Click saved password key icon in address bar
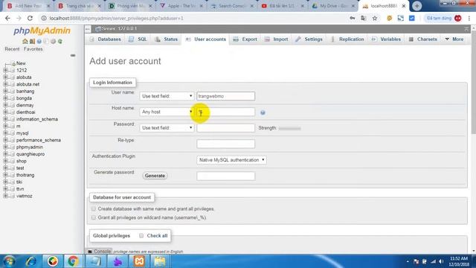 (352, 18)
